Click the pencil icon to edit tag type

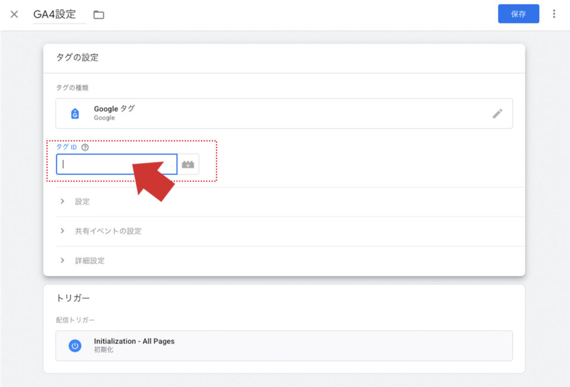pos(497,113)
